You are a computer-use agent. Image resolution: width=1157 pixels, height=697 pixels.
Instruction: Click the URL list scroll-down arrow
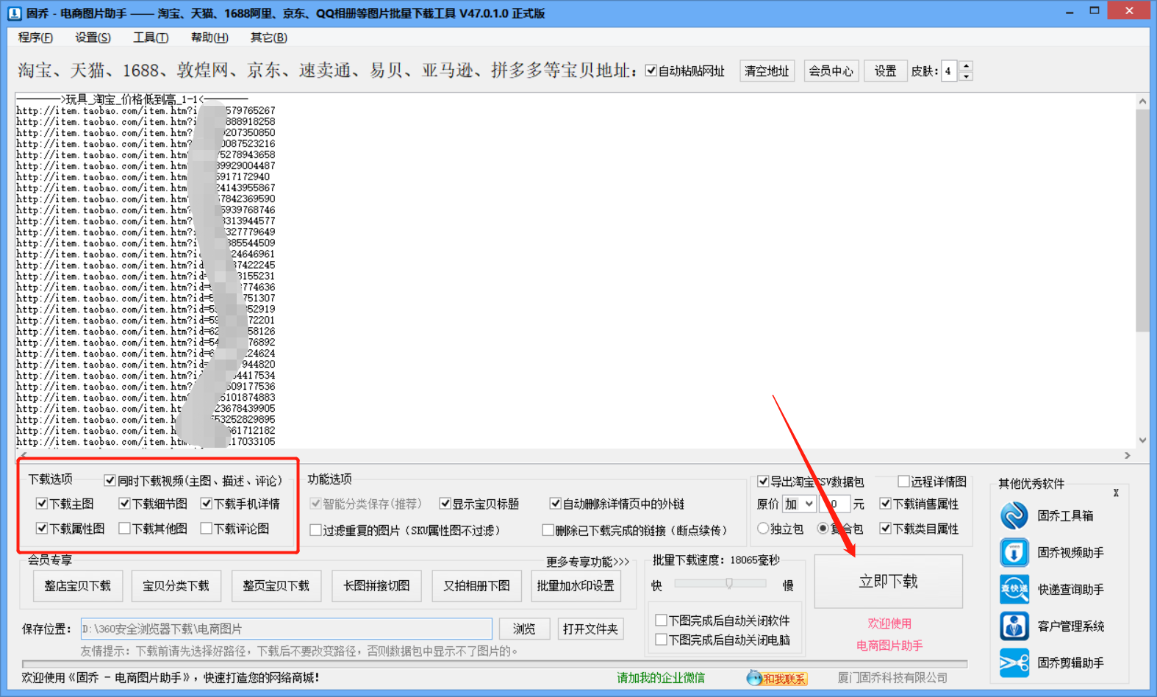click(x=1142, y=440)
